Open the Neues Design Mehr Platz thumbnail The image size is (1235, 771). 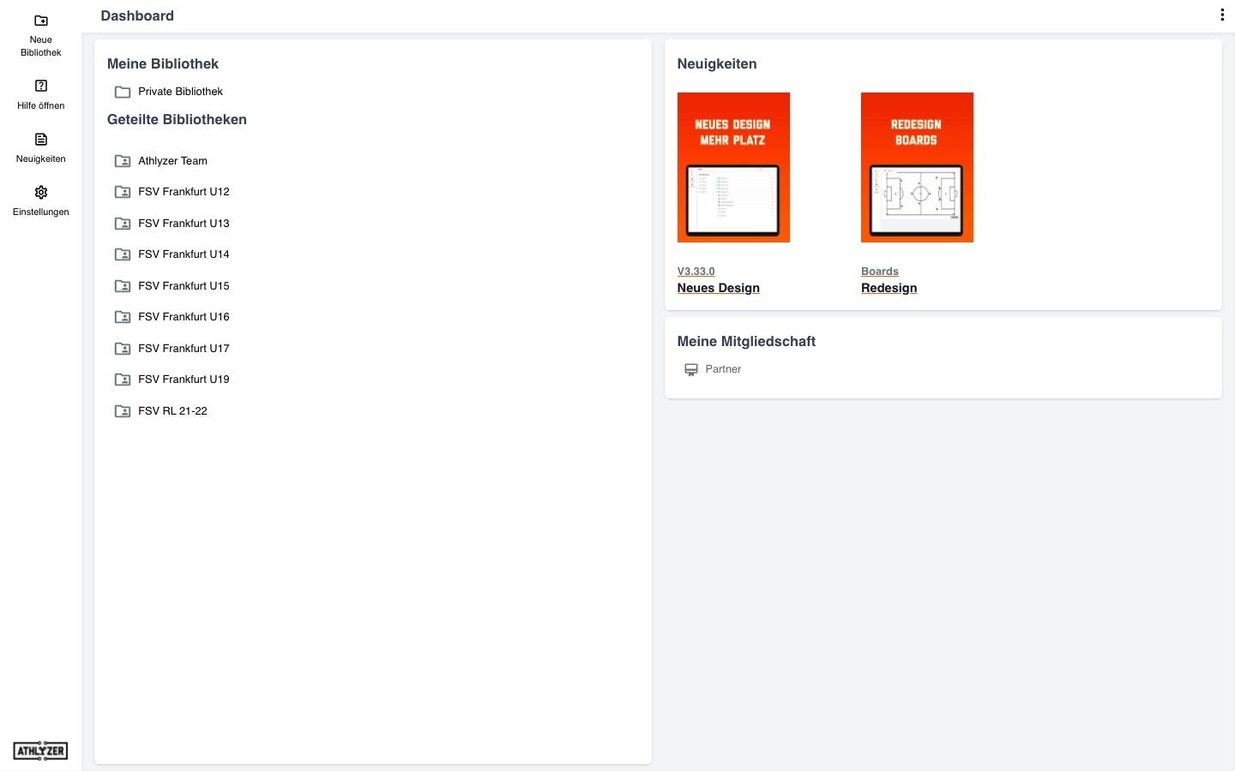click(733, 167)
